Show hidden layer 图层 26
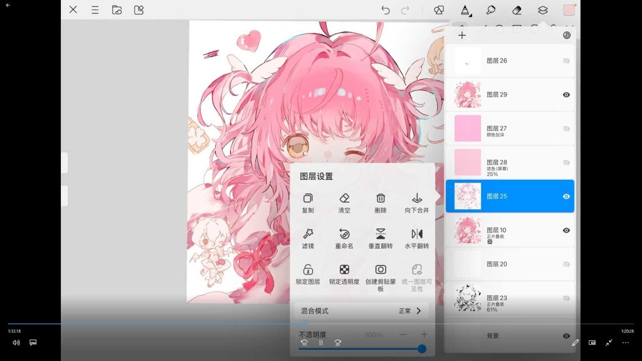This screenshot has height=361, width=642. coord(566,61)
